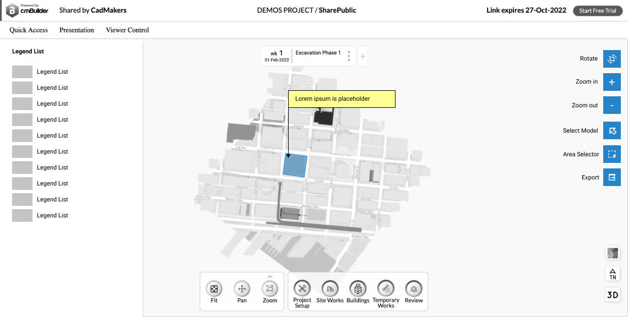628x317 pixels.
Task: Open the Site Works category
Action: 330,288
